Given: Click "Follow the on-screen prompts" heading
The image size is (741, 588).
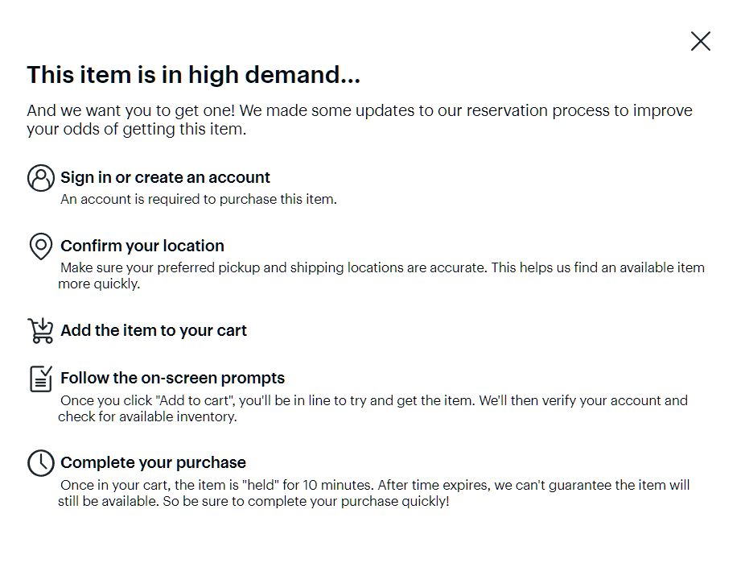Looking at the screenshot, I should [172, 378].
